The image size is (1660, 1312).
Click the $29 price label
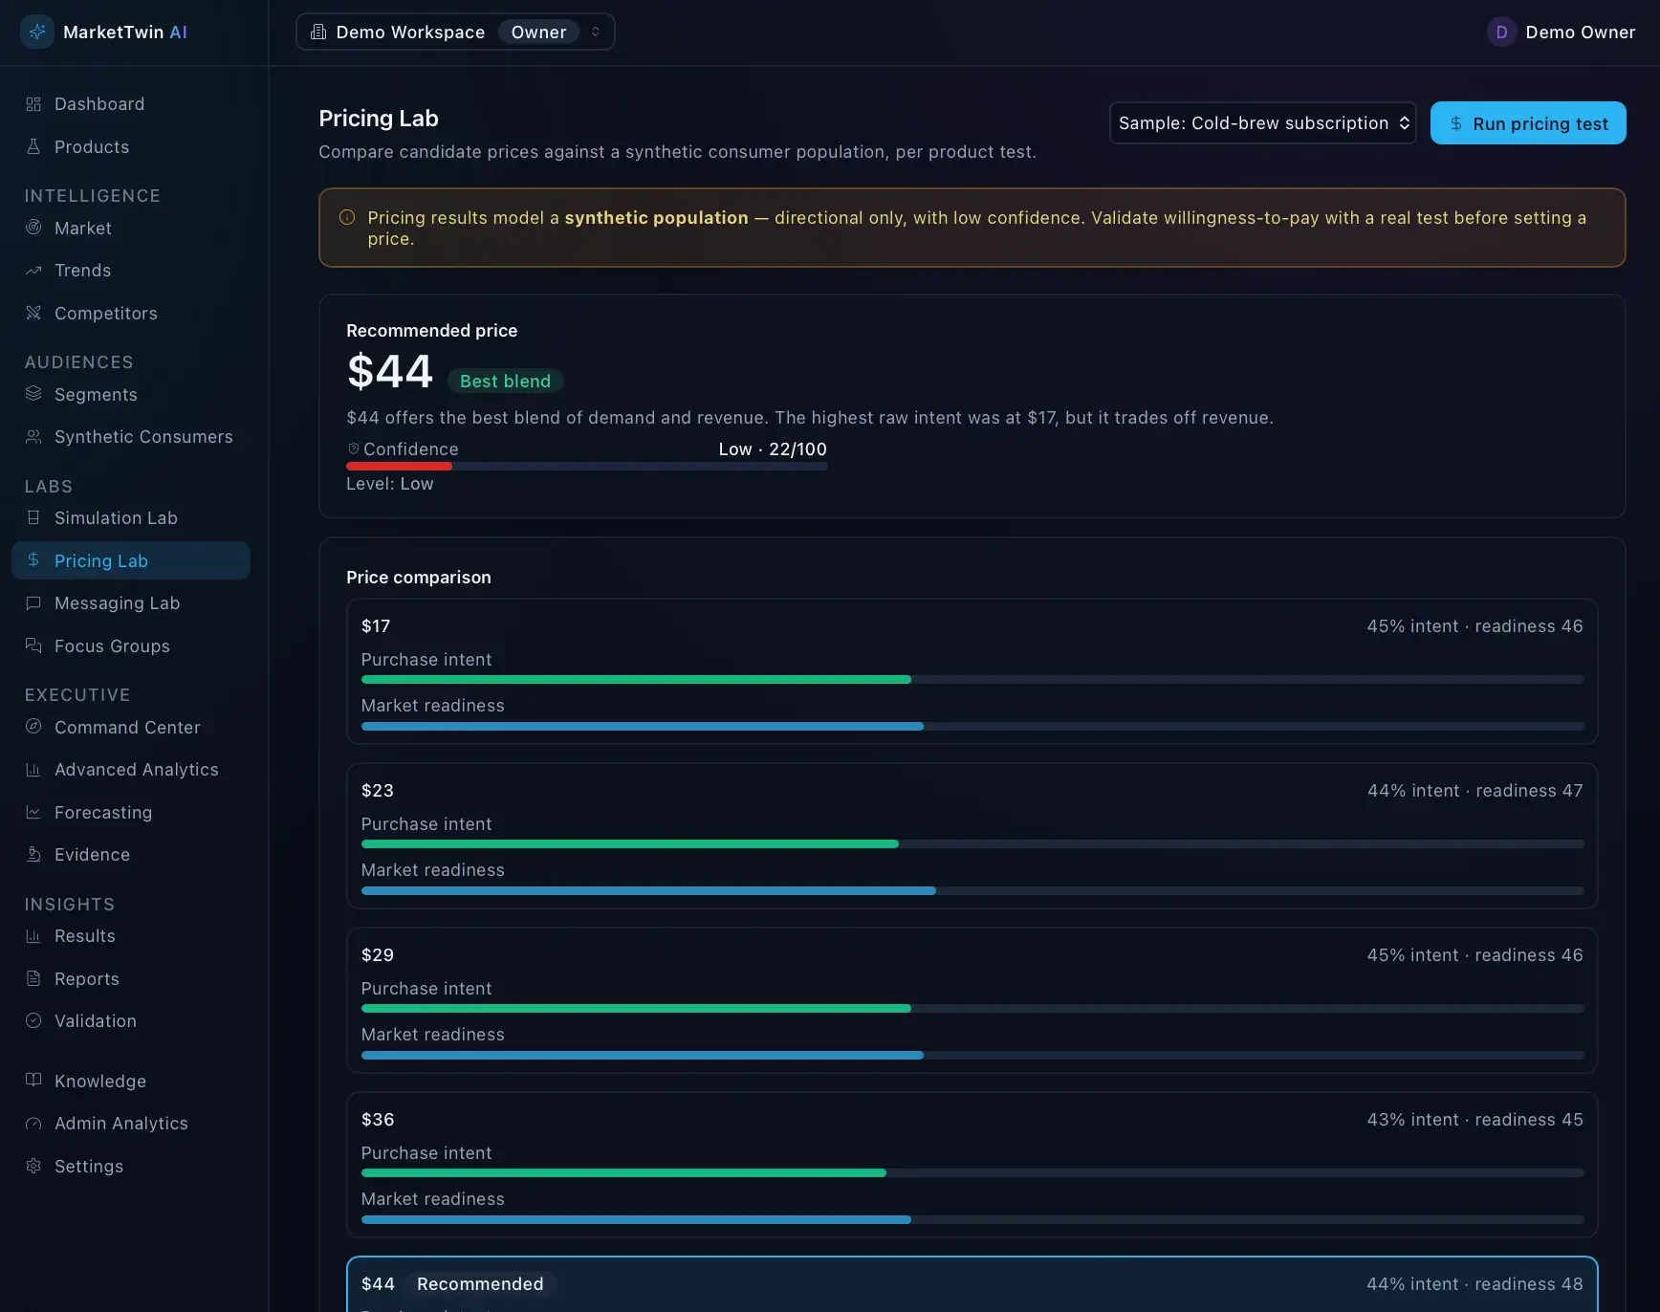(x=377, y=955)
